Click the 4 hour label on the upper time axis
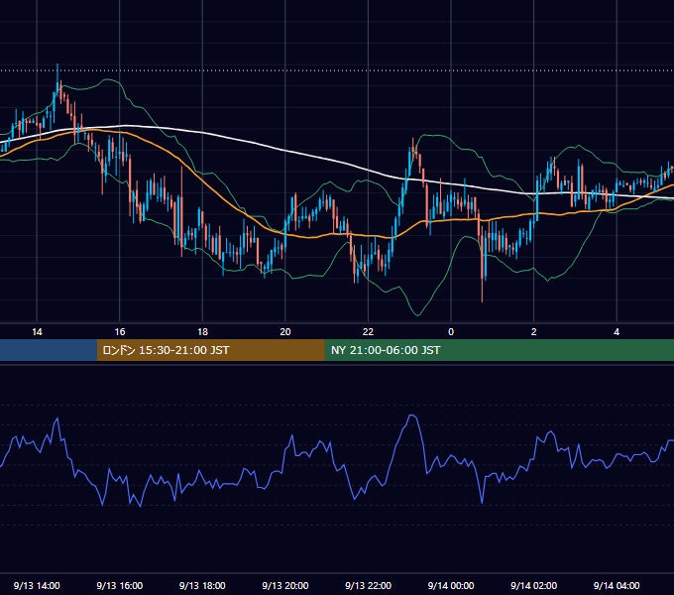674x595 pixels. pos(617,332)
